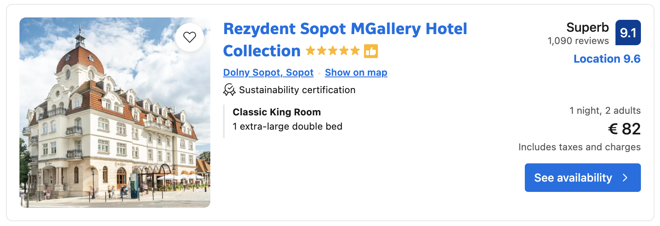
Task: Click the five-star rating icons
Action: (332, 51)
